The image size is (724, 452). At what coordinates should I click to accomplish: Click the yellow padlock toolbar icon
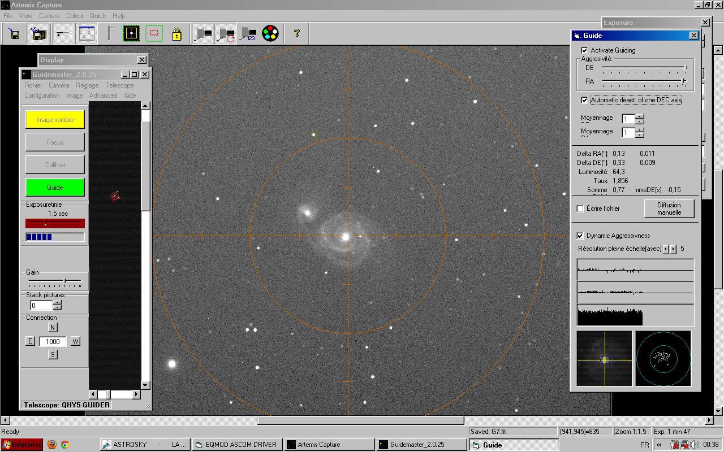(x=176, y=34)
